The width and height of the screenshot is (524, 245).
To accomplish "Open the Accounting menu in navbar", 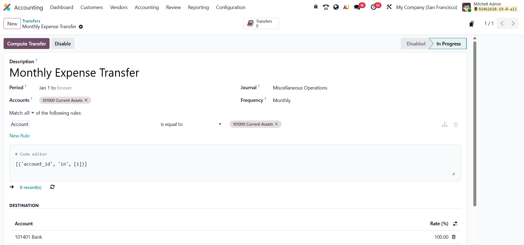I will (x=147, y=7).
